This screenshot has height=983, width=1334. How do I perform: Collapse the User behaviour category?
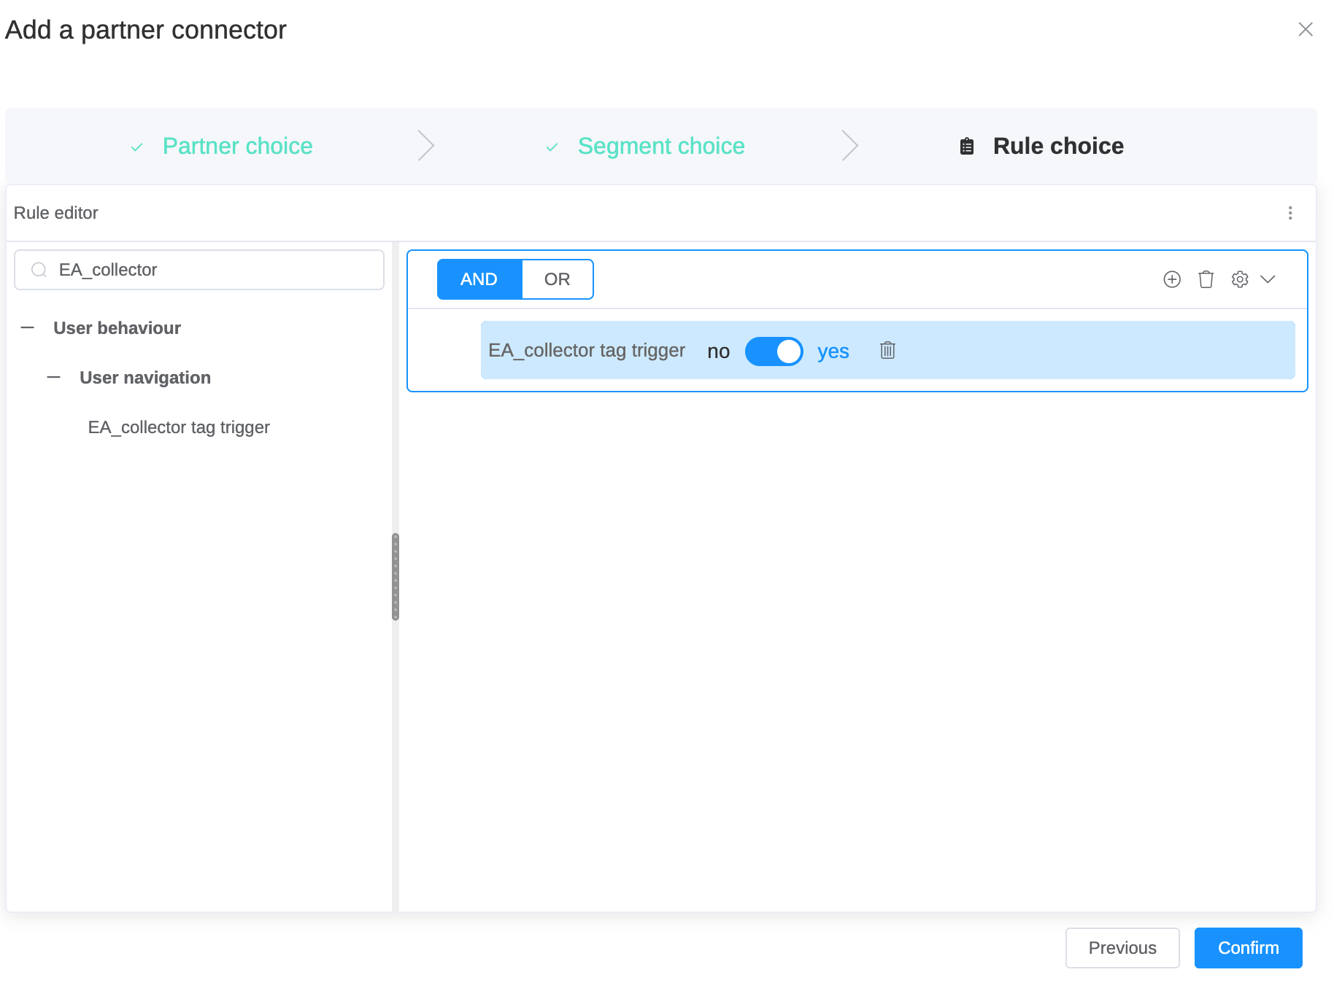pyautogui.click(x=28, y=328)
